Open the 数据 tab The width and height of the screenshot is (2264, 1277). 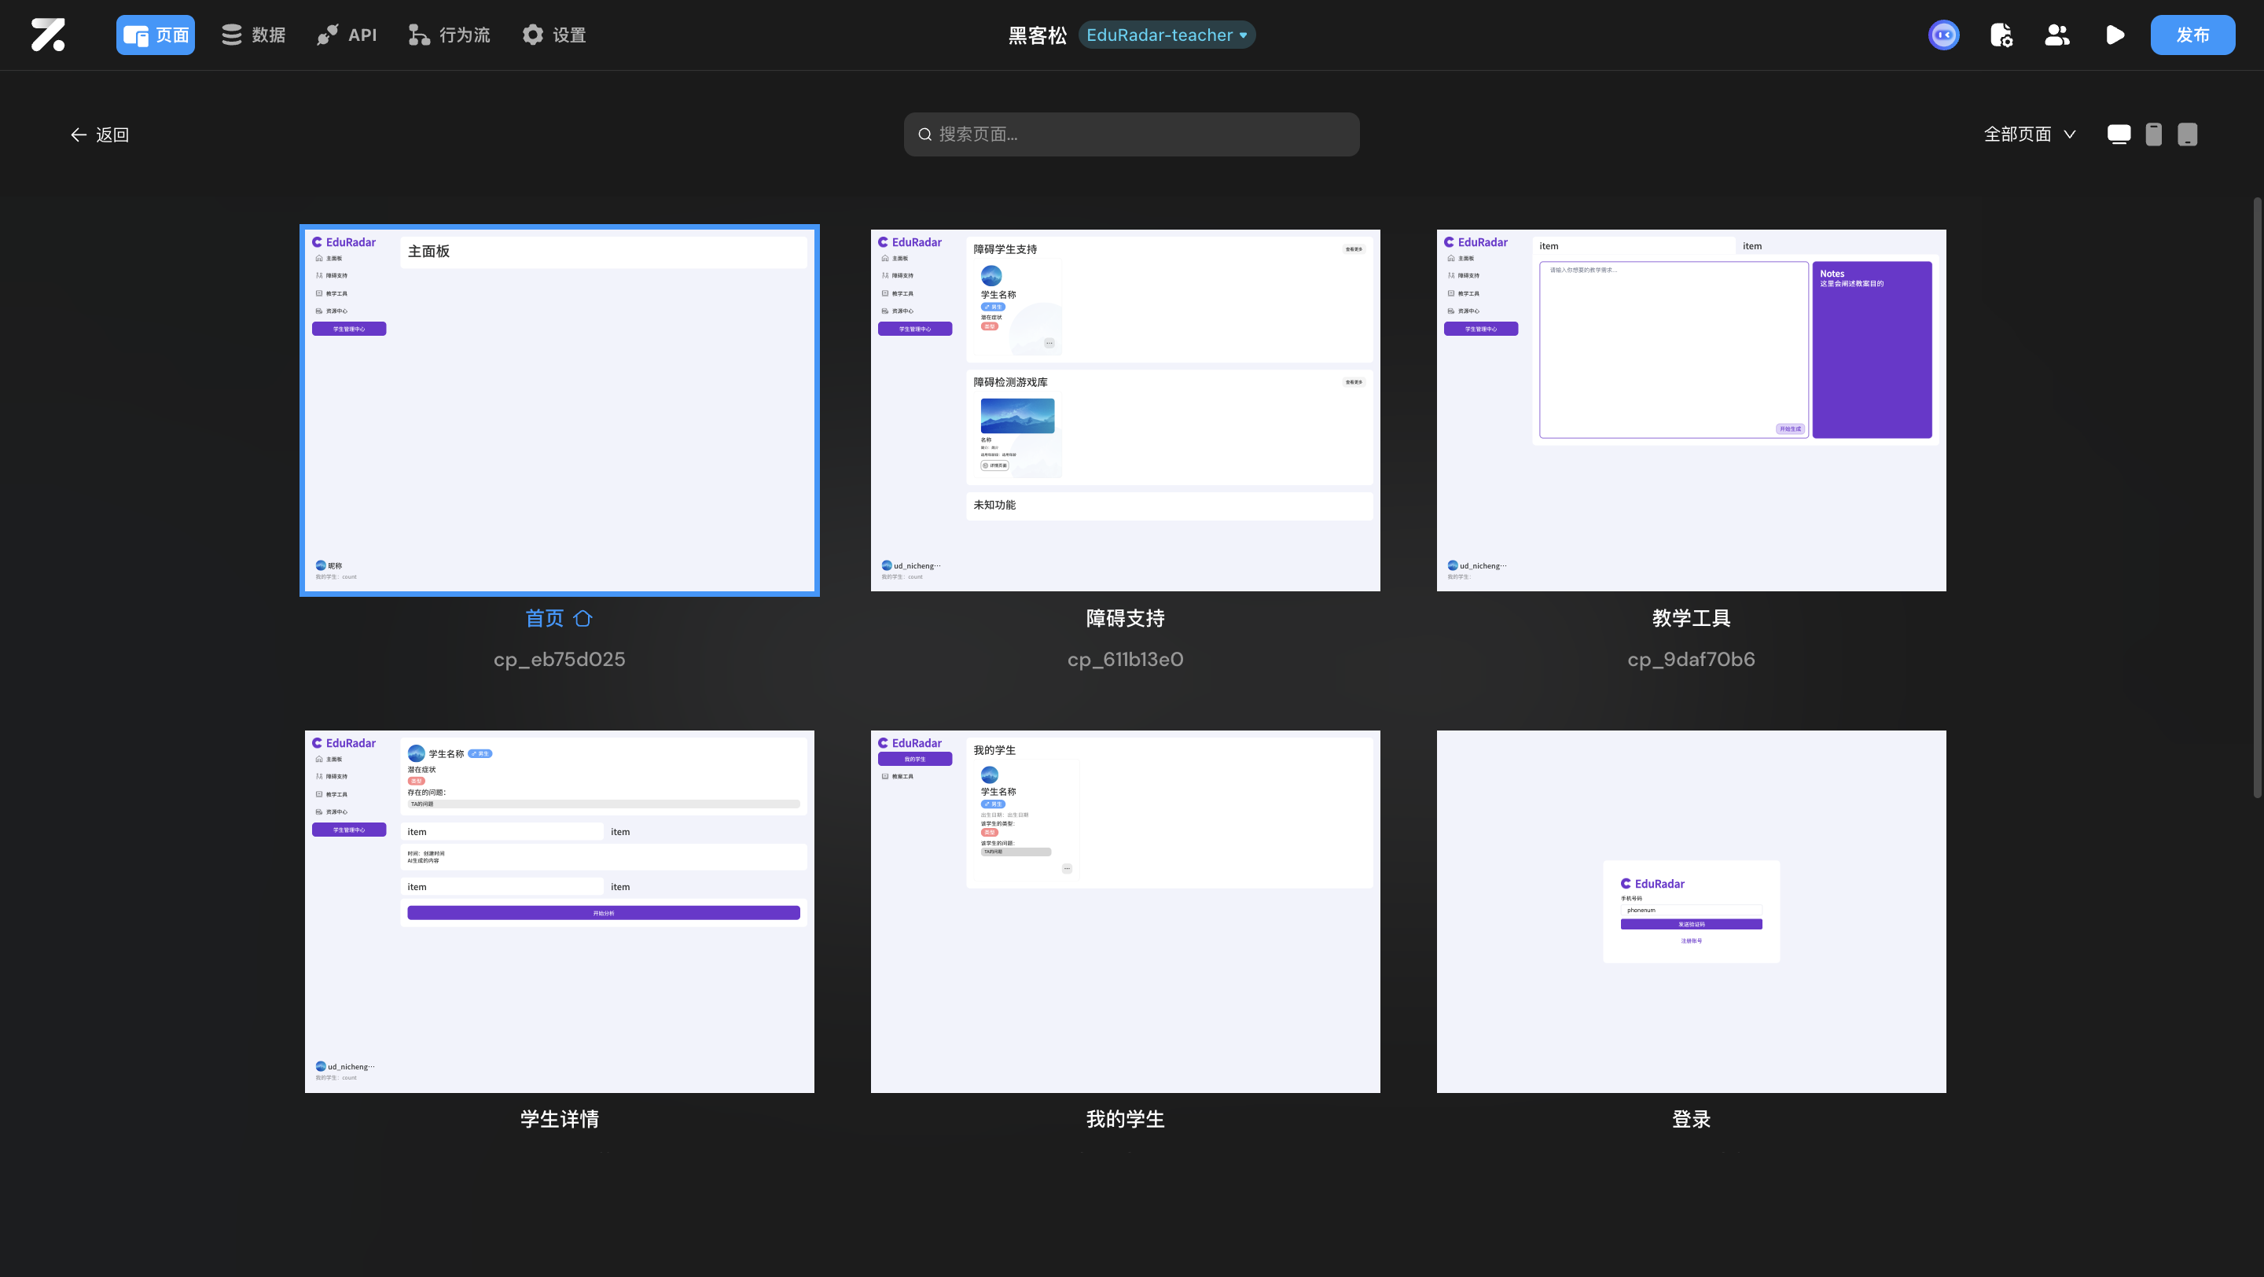pyautogui.click(x=253, y=35)
